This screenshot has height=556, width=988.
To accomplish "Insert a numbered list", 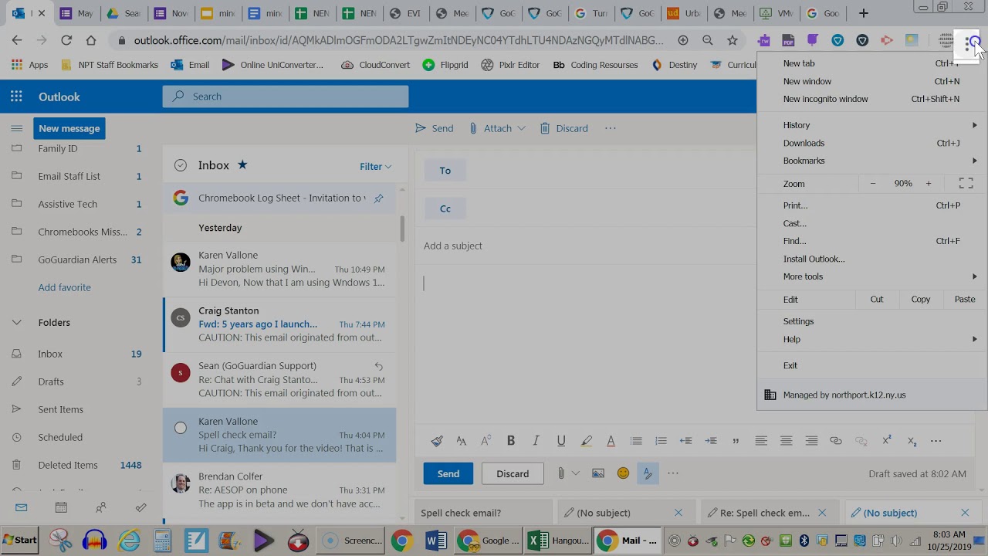I will pyautogui.click(x=661, y=441).
